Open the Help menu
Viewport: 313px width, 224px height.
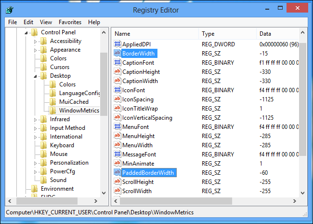(94, 22)
